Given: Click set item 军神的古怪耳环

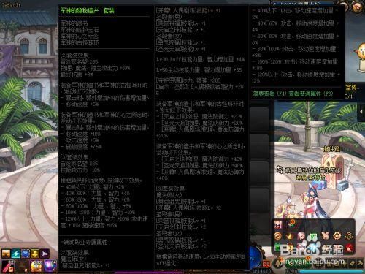Looking at the screenshot, I should click(x=80, y=42).
